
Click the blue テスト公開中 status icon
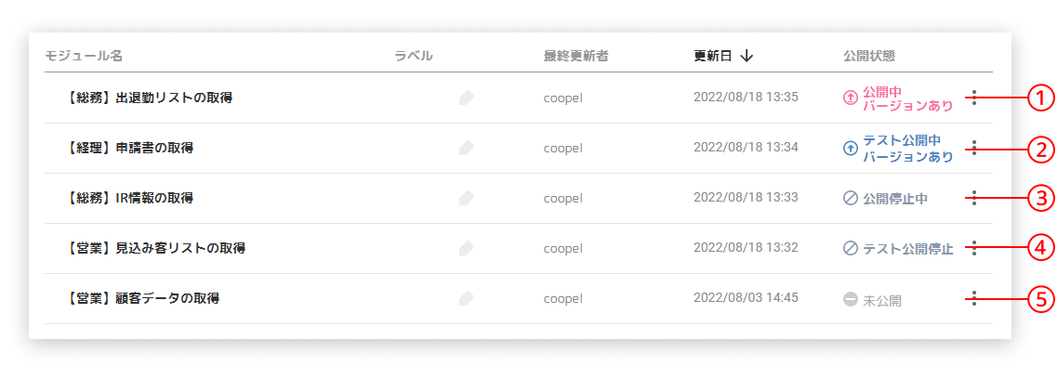[x=850, y=148]
